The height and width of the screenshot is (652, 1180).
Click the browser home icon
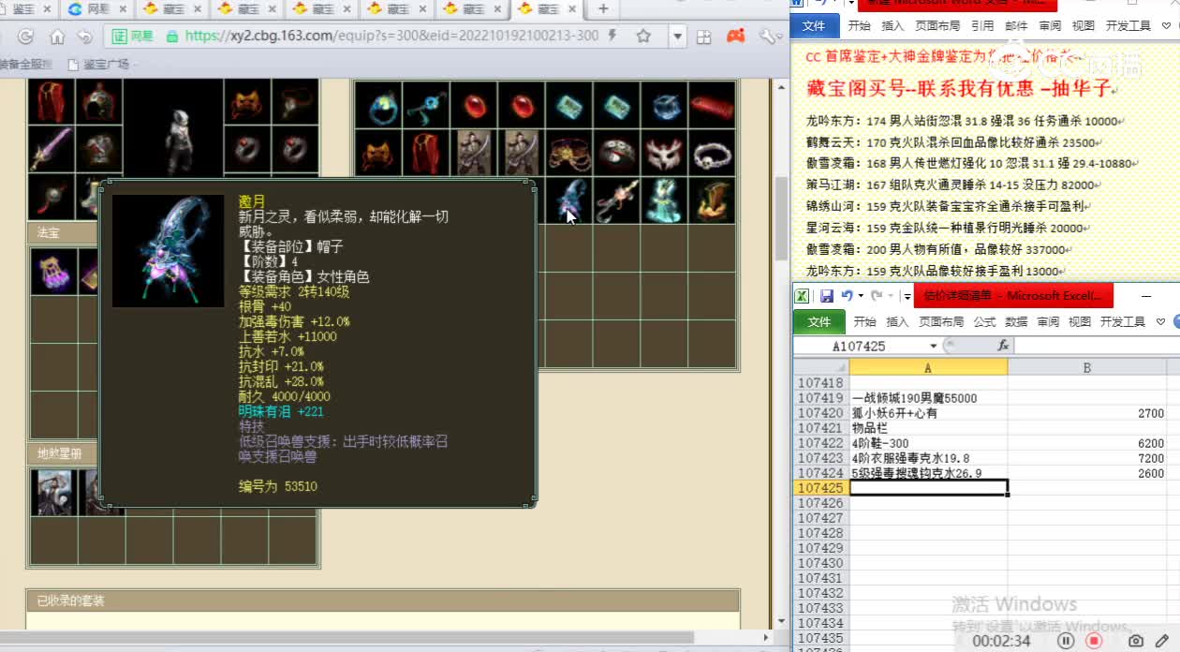click(x=57, y=37)
